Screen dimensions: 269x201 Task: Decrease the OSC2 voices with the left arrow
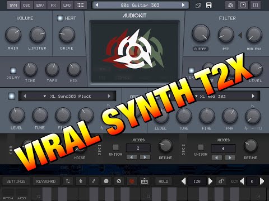coord(217,157)
